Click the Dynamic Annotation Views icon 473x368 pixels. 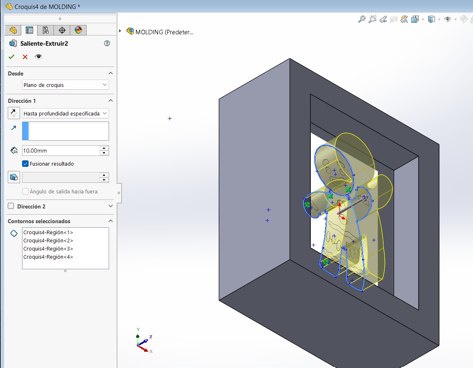click(x=404, y=20)
